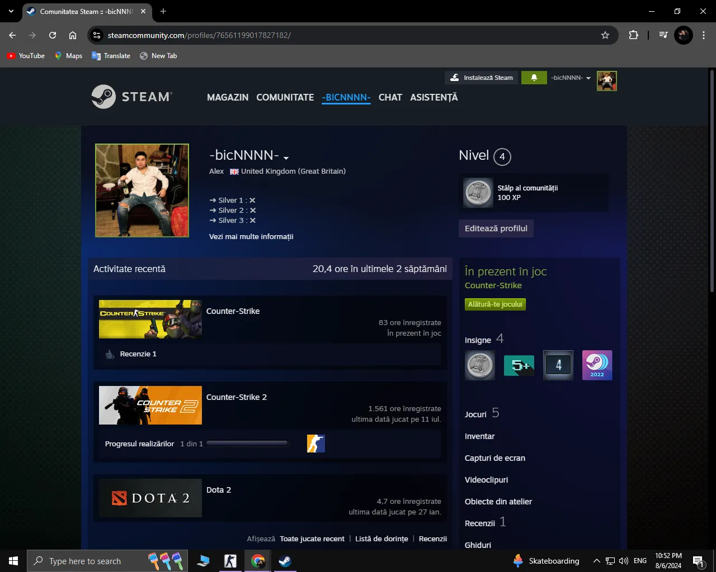Click the Dota 2 game banner
Viewport: 716px width, 572px height.
150,498
